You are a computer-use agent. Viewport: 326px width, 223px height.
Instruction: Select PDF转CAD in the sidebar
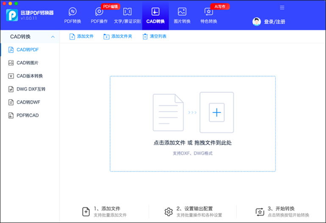tap(30, 116)
